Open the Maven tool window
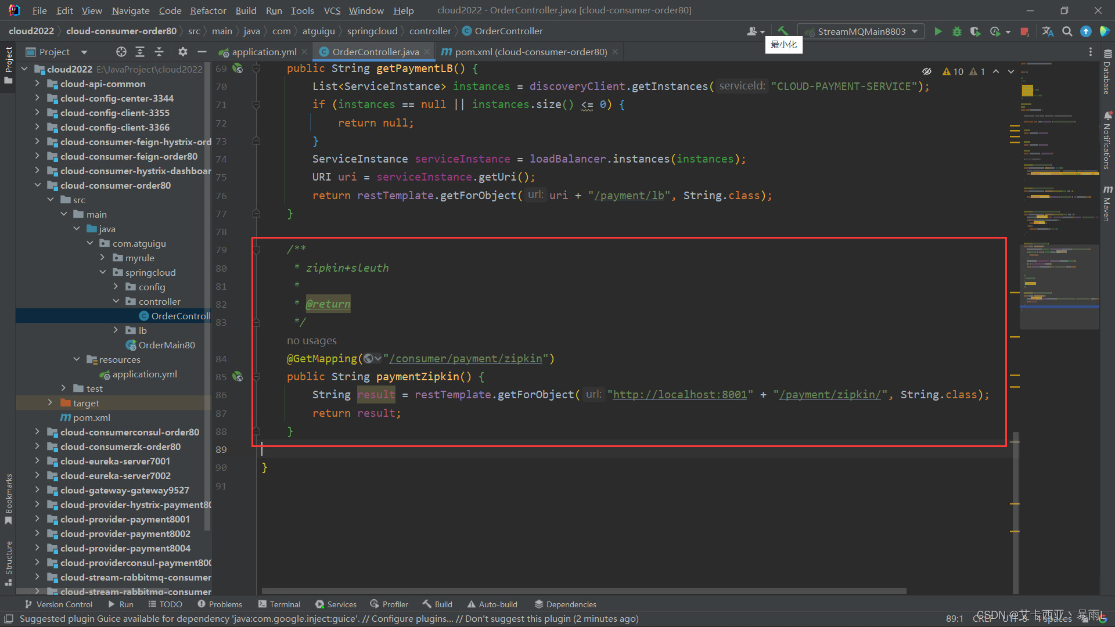Viewport: 1115px width, 627px height. pos(1107,204)
